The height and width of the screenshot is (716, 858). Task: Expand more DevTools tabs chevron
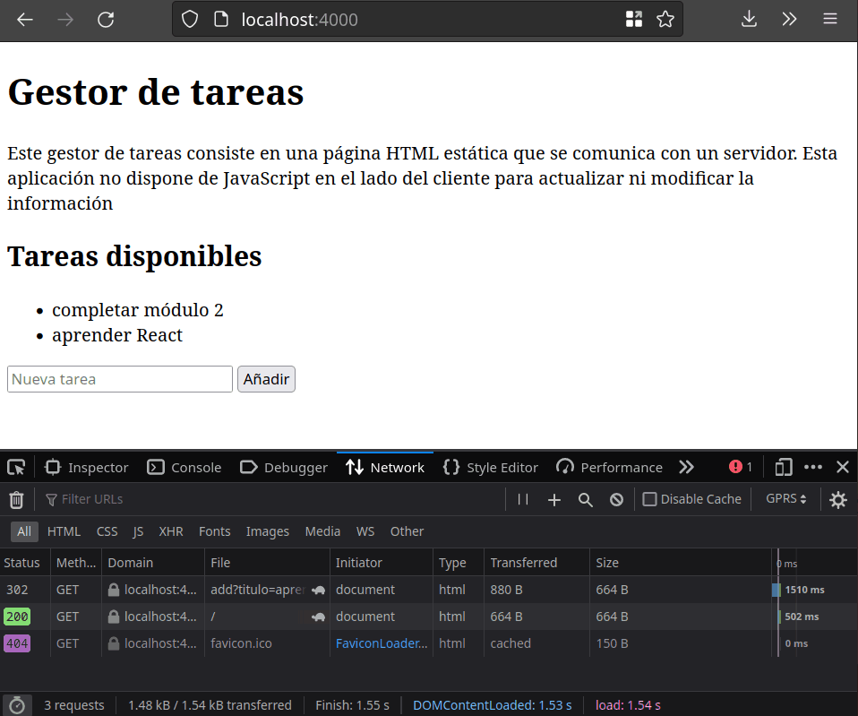tap(686, 467)
